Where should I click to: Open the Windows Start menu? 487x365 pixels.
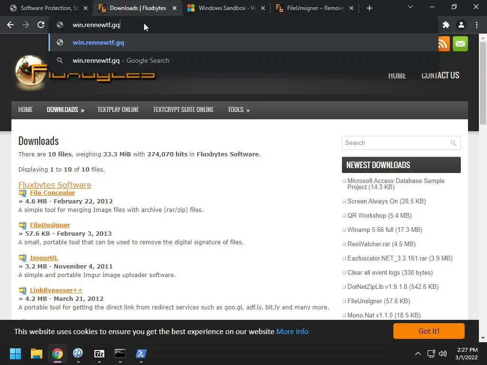click(x=15, y=354)
